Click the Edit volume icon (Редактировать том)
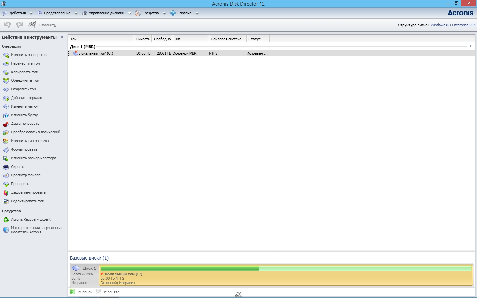This screenshot has width=477, height=298. tap(6, 201)
